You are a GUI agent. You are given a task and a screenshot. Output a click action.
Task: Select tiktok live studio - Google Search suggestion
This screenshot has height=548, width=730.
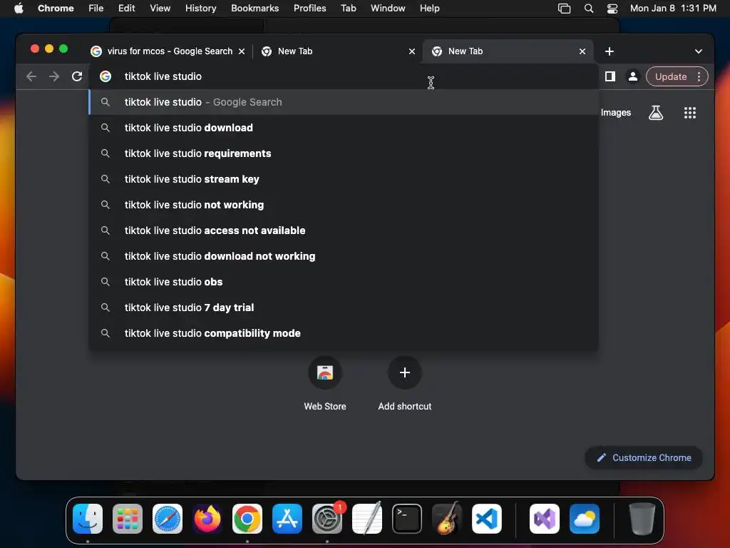344,102
